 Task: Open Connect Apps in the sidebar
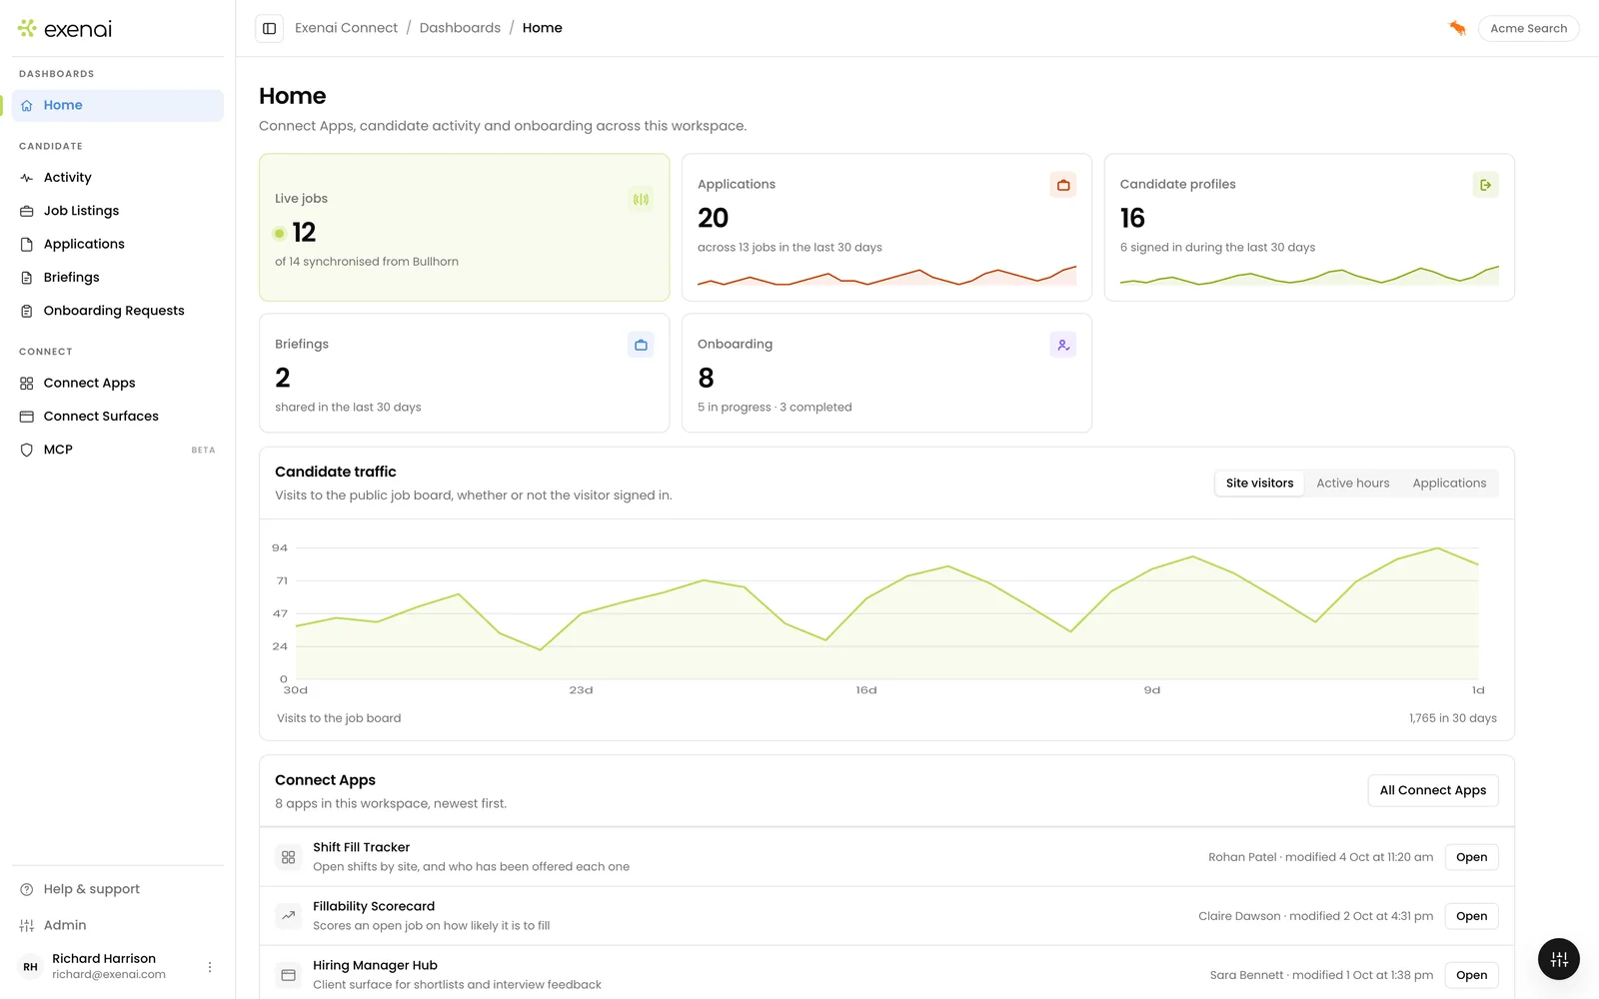point(118,383)
